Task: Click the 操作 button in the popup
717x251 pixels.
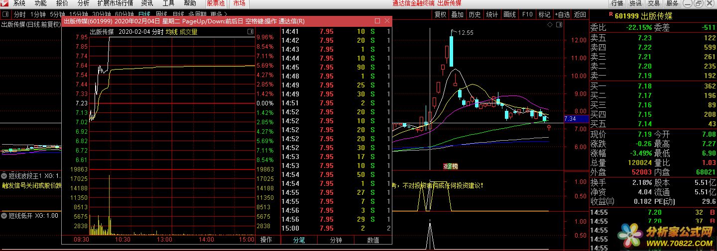Action: pyautogui.click(x=266, y=240)
